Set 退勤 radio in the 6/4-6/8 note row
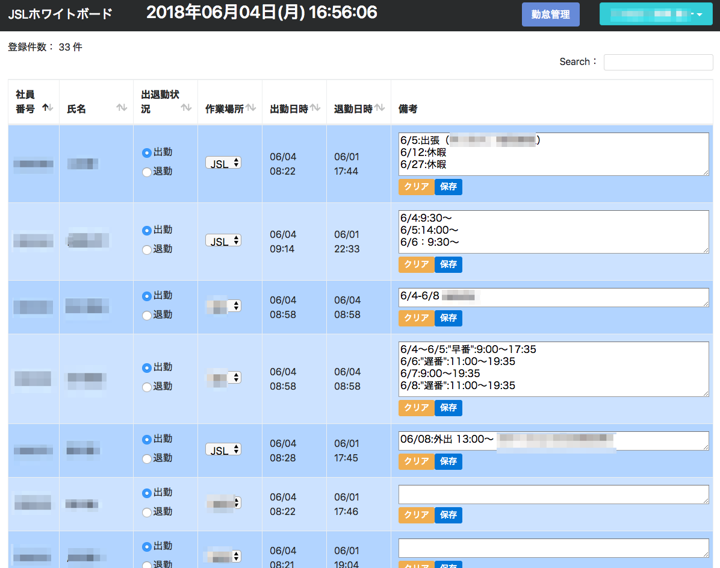 pyautogui.click(x=146, y=315)
